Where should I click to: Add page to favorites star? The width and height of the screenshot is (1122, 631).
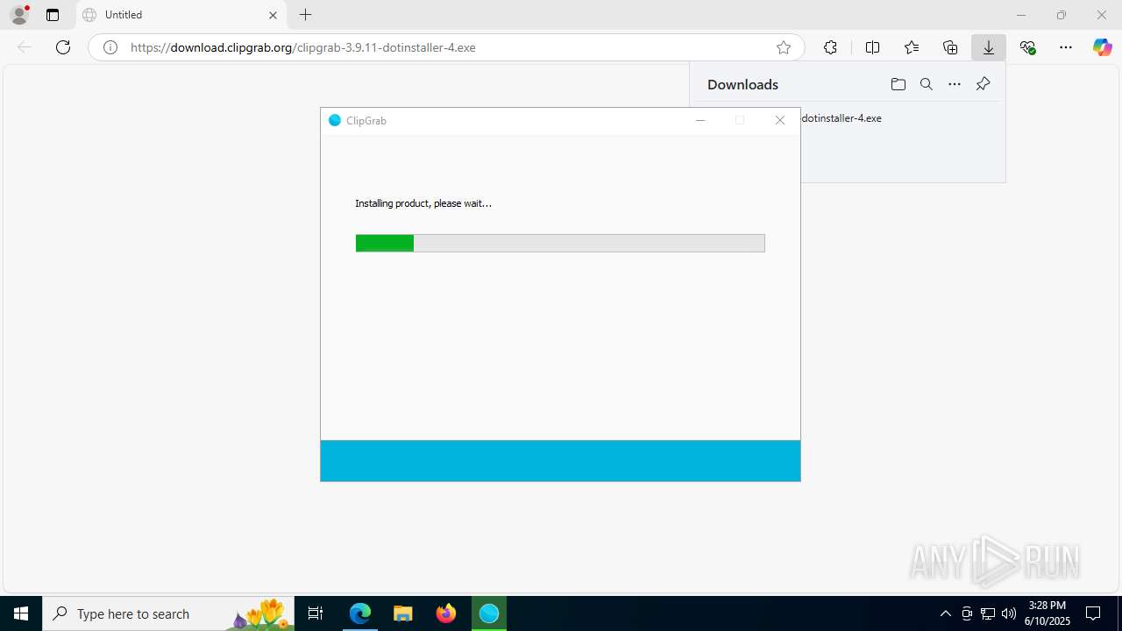[784, 47]
